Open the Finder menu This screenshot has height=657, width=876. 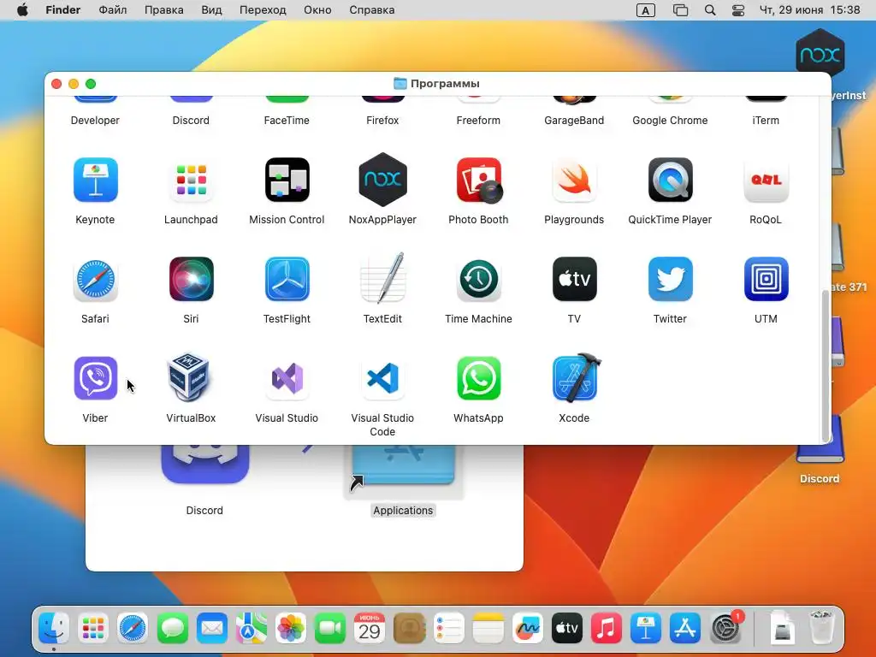coord(63,10)
